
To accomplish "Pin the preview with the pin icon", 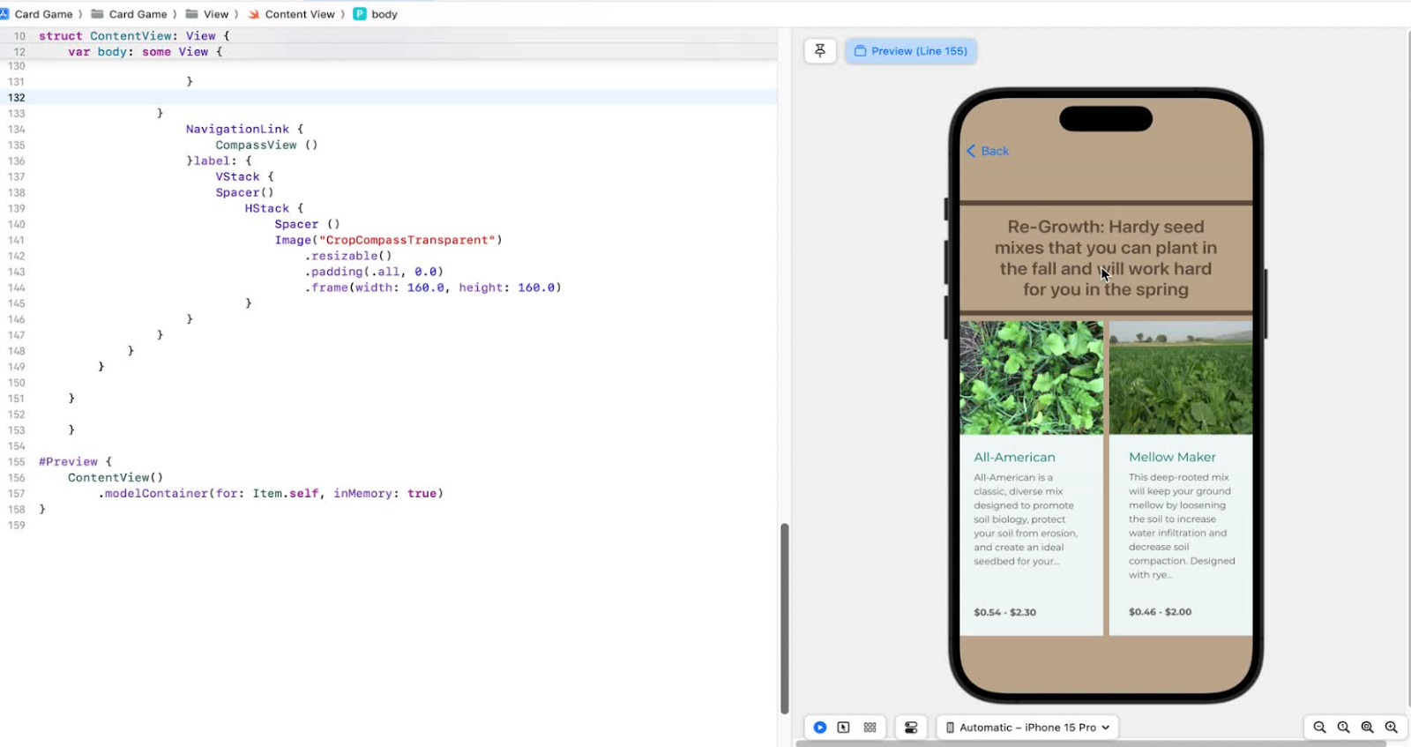I will [820, 51].
